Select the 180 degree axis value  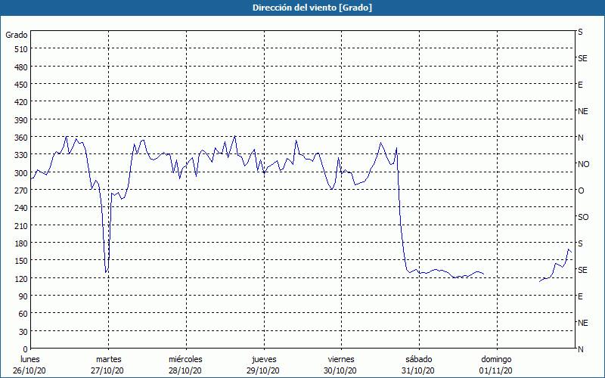[x=22, y=243]
